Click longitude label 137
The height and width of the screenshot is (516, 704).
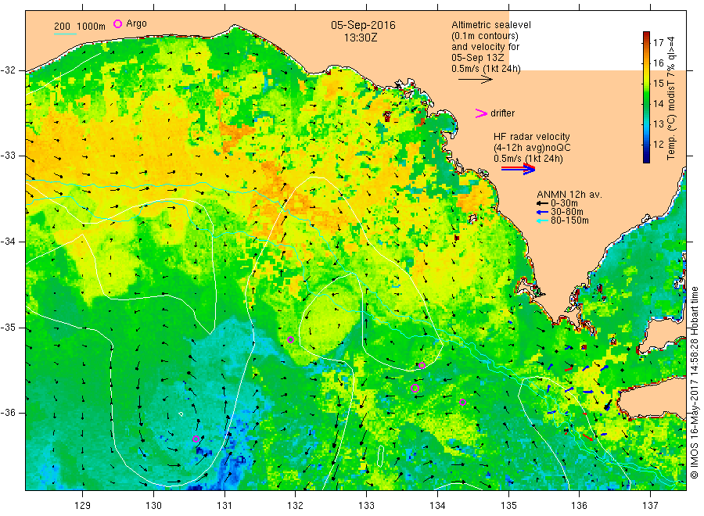click(650, 506)
